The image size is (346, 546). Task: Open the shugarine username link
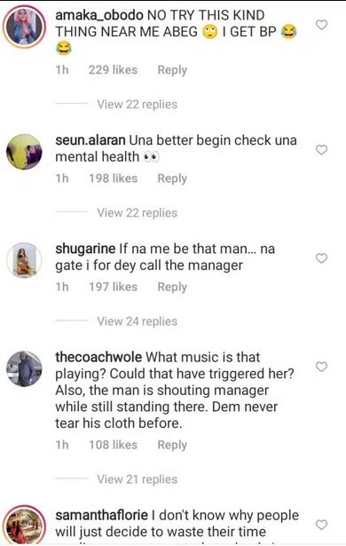pyautogui.click(x=85, y=249)
